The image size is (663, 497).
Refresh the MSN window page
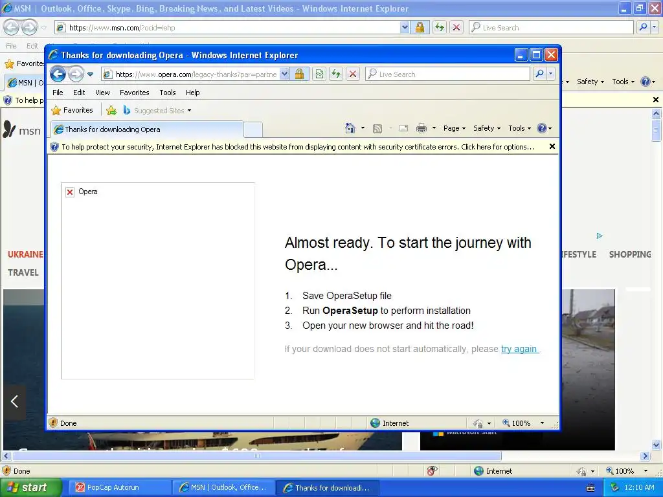(x=440, y=27)
